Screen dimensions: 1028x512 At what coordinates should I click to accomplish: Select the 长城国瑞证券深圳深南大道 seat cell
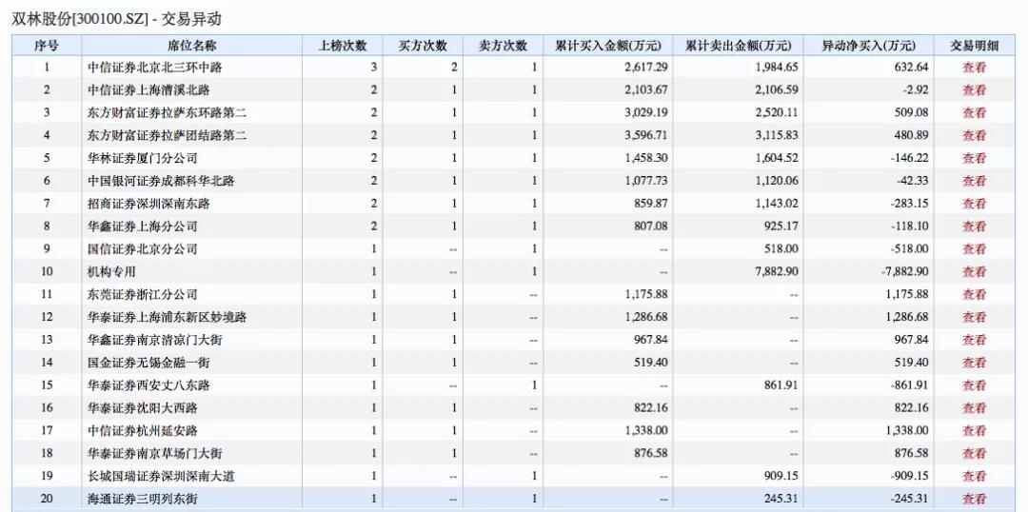161,476
